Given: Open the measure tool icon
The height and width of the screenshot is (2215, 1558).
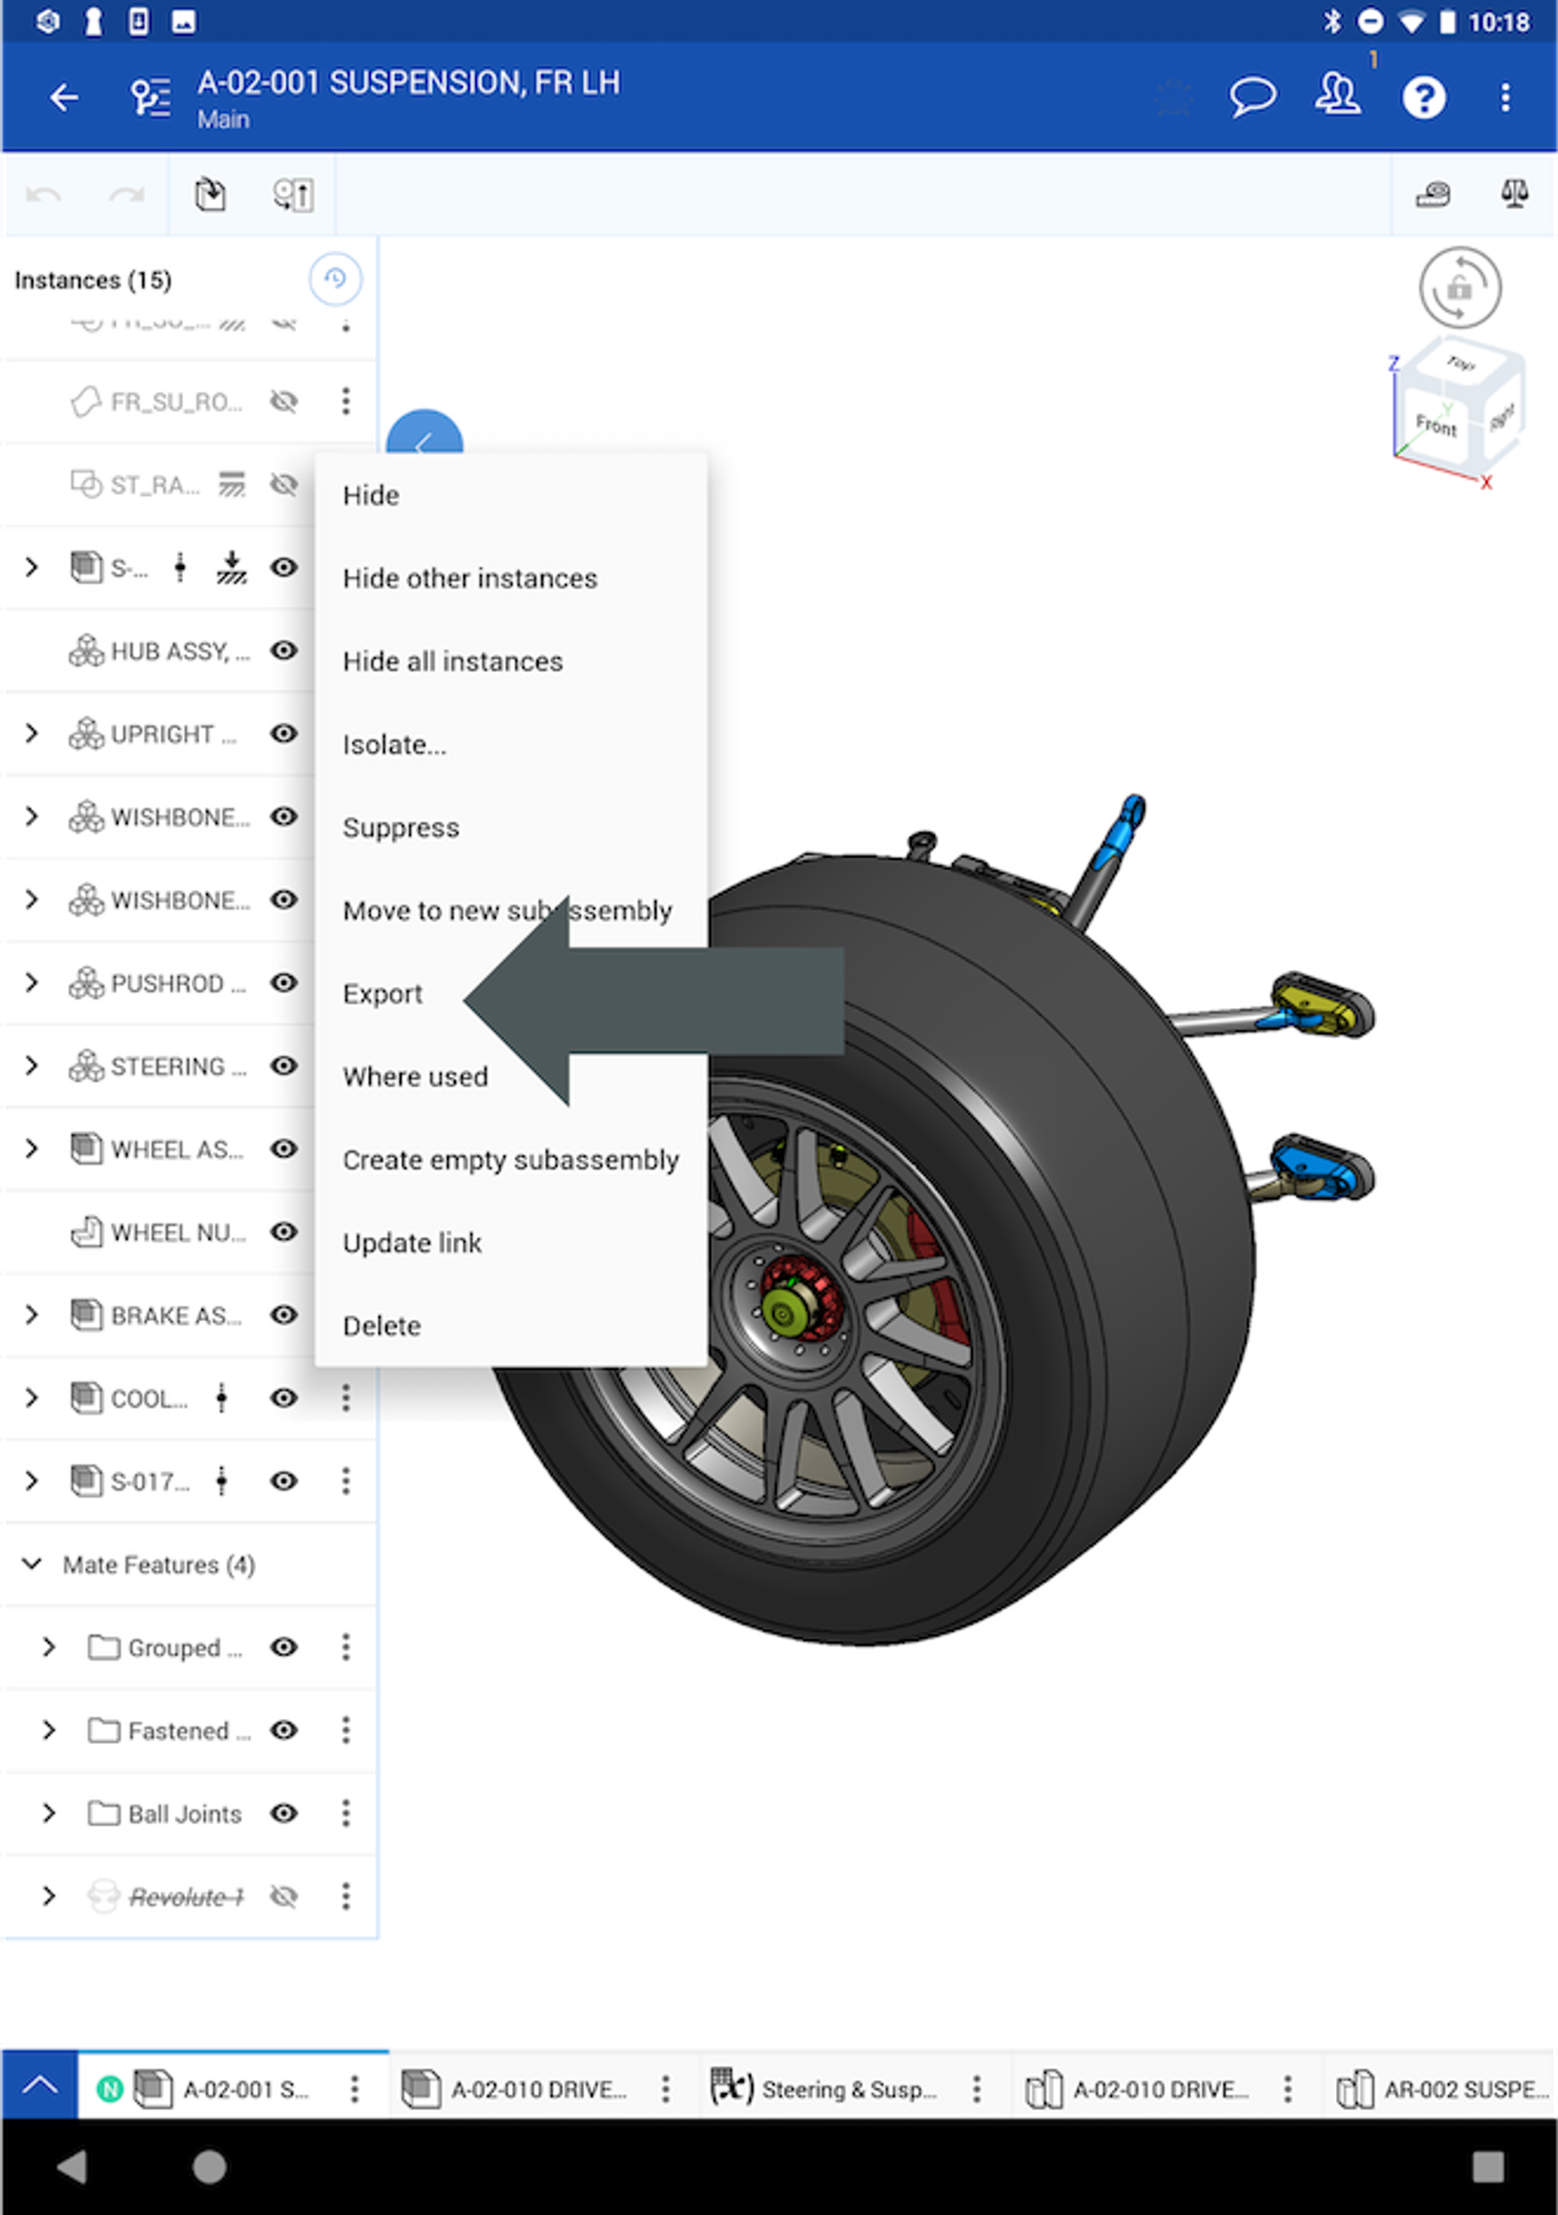Looking at the screenshot, I should pyautogui.click(x=1431, y=195).
